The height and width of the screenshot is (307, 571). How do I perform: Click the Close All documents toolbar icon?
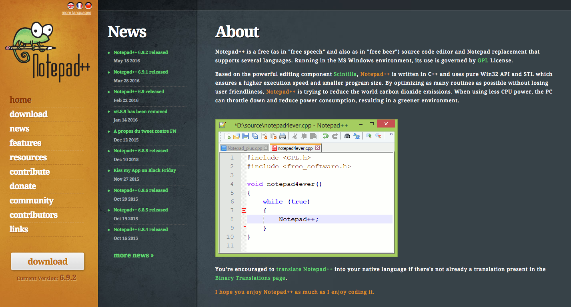(273, 136)
